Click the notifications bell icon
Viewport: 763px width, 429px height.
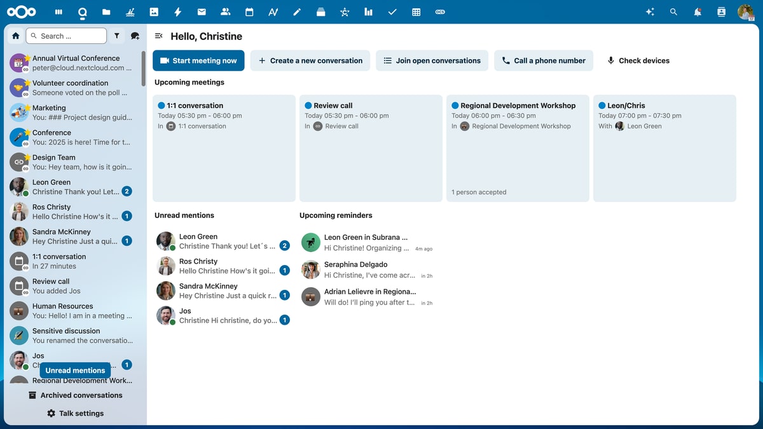pos(698,12)
